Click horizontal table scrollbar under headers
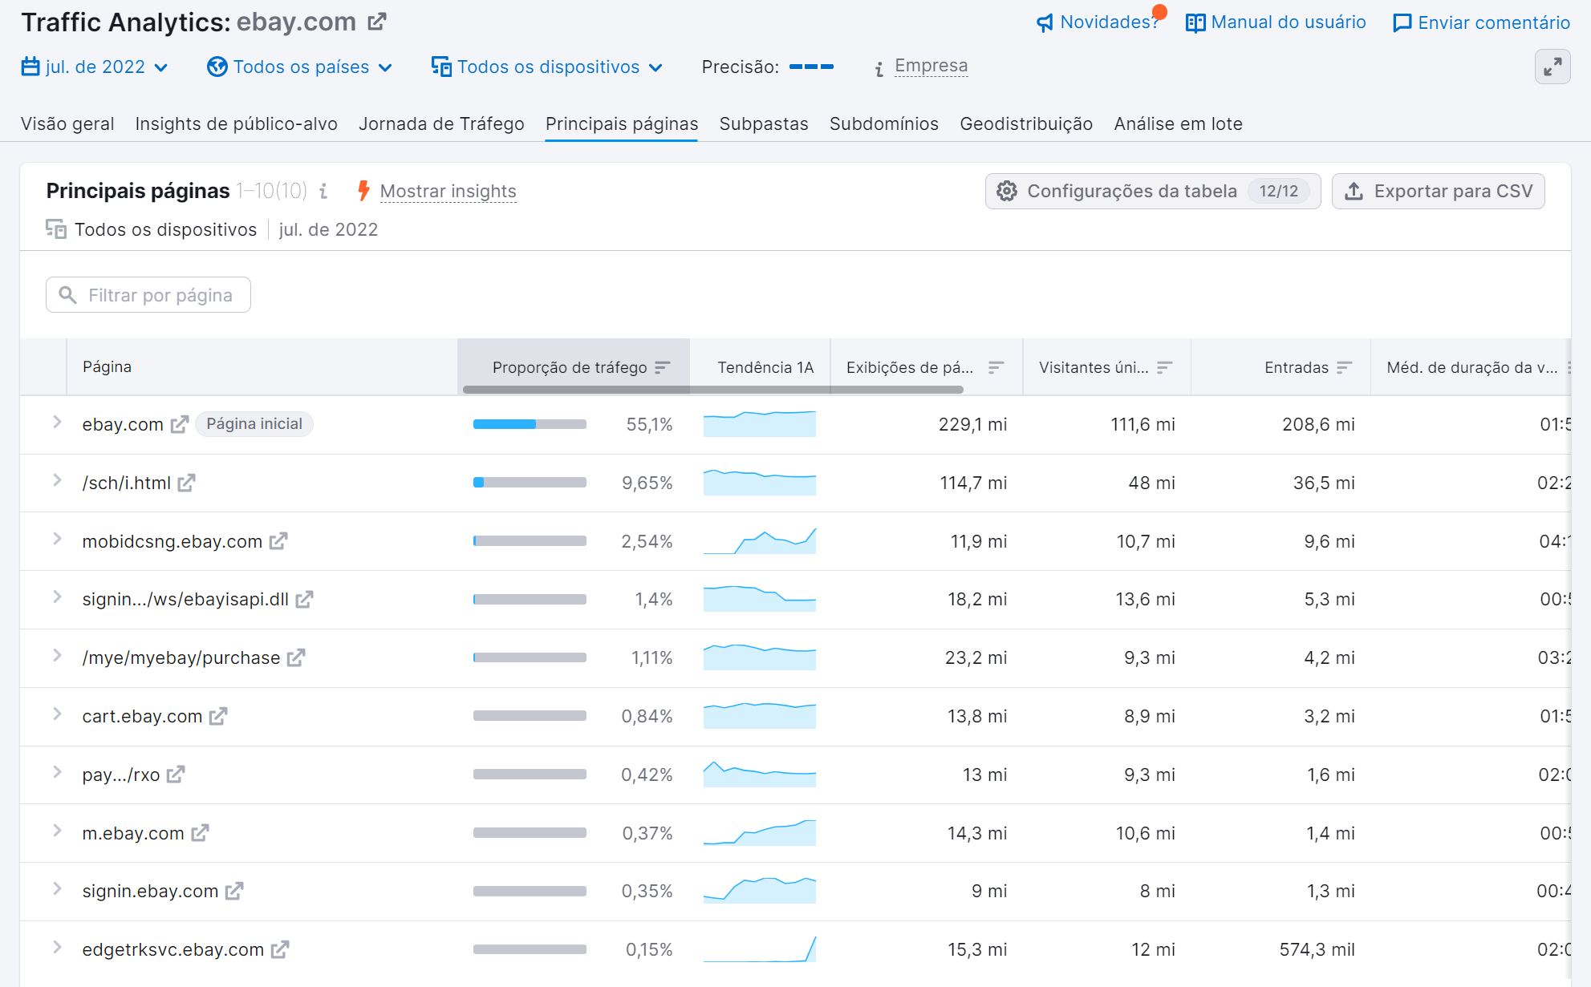Screen dimensions: 1591x987 [712, 390]
